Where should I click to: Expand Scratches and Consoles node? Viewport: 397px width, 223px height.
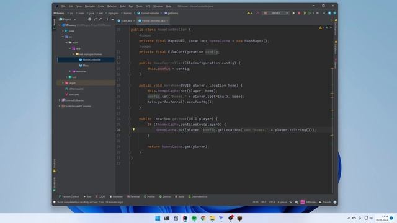[x=60, y=106]
